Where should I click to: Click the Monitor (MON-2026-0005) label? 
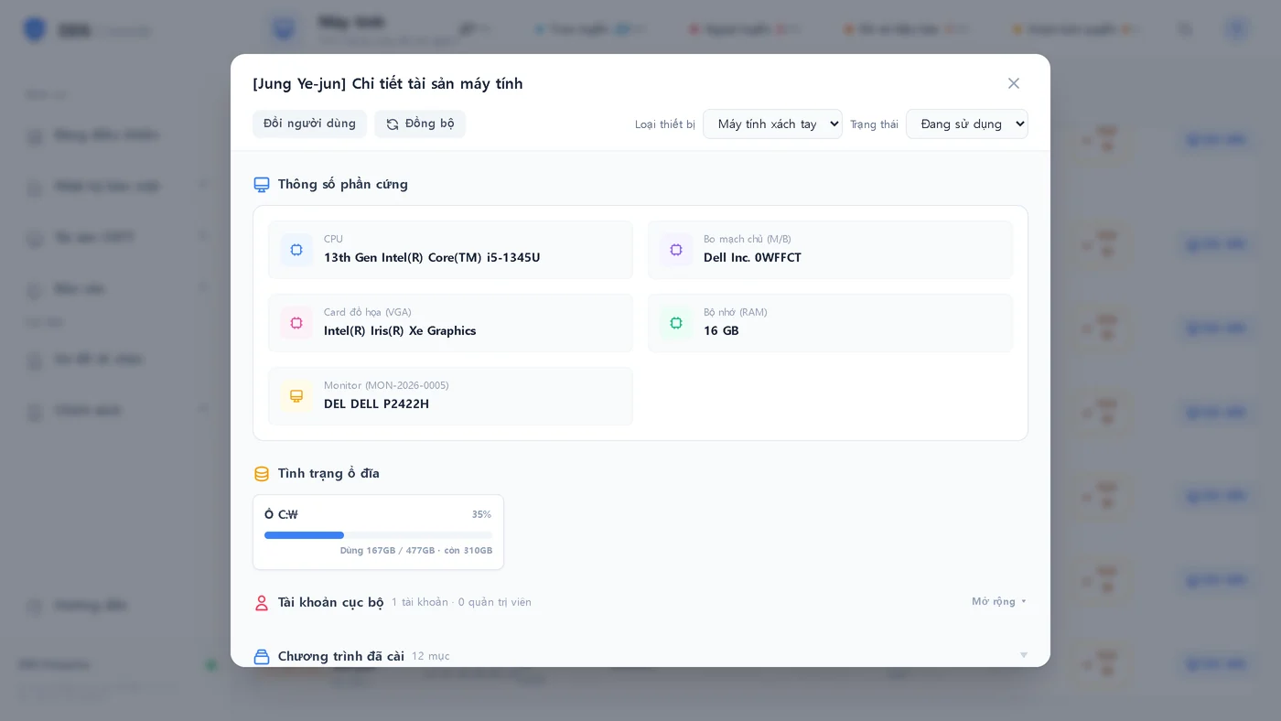(x=386, y=385)
